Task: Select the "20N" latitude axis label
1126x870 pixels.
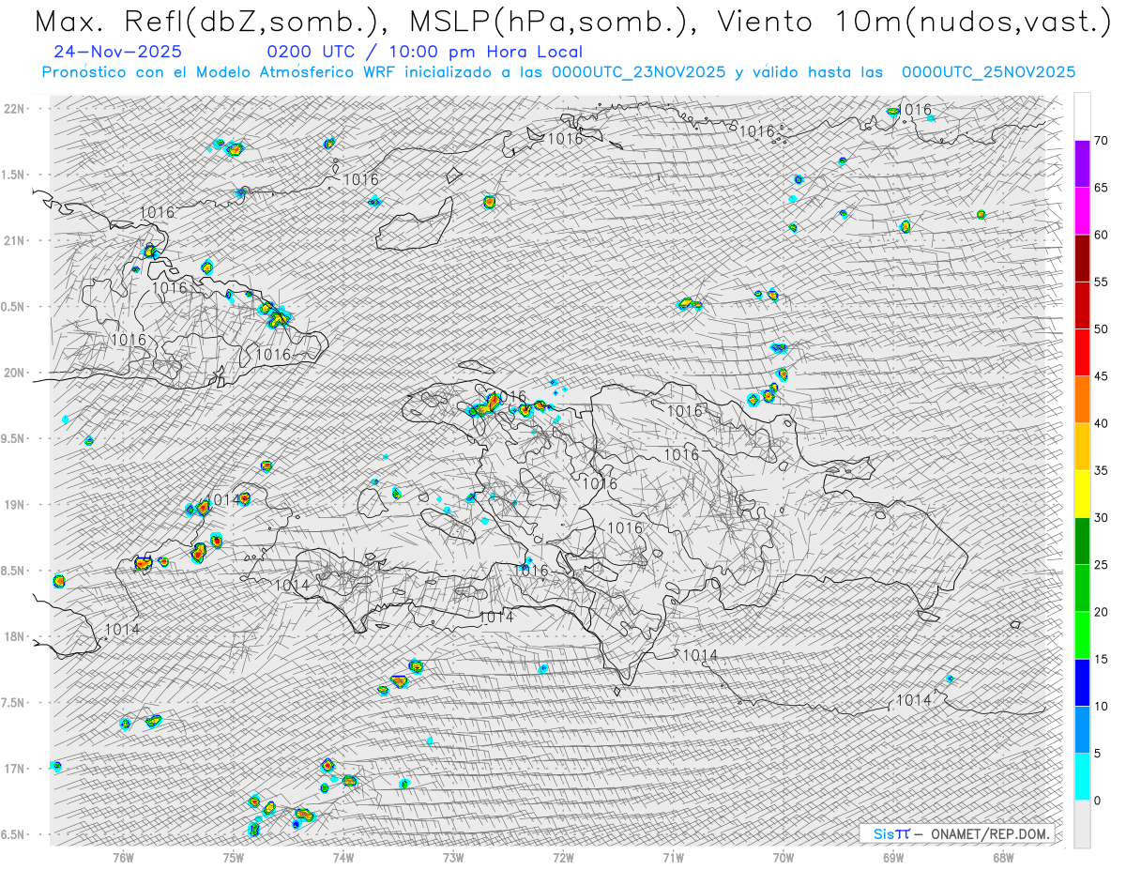Action: click(x=13, y=373)
